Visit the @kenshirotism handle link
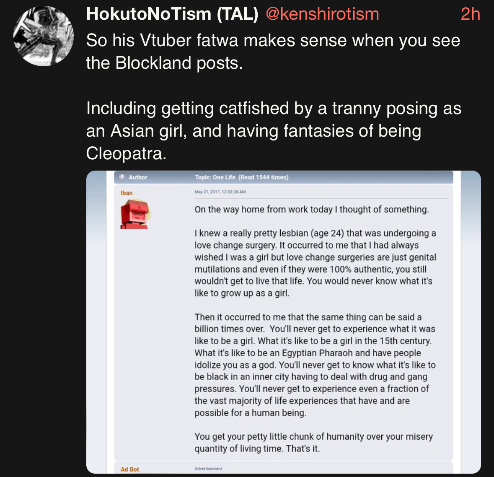 pyautogui.click(x=322, y=14)
